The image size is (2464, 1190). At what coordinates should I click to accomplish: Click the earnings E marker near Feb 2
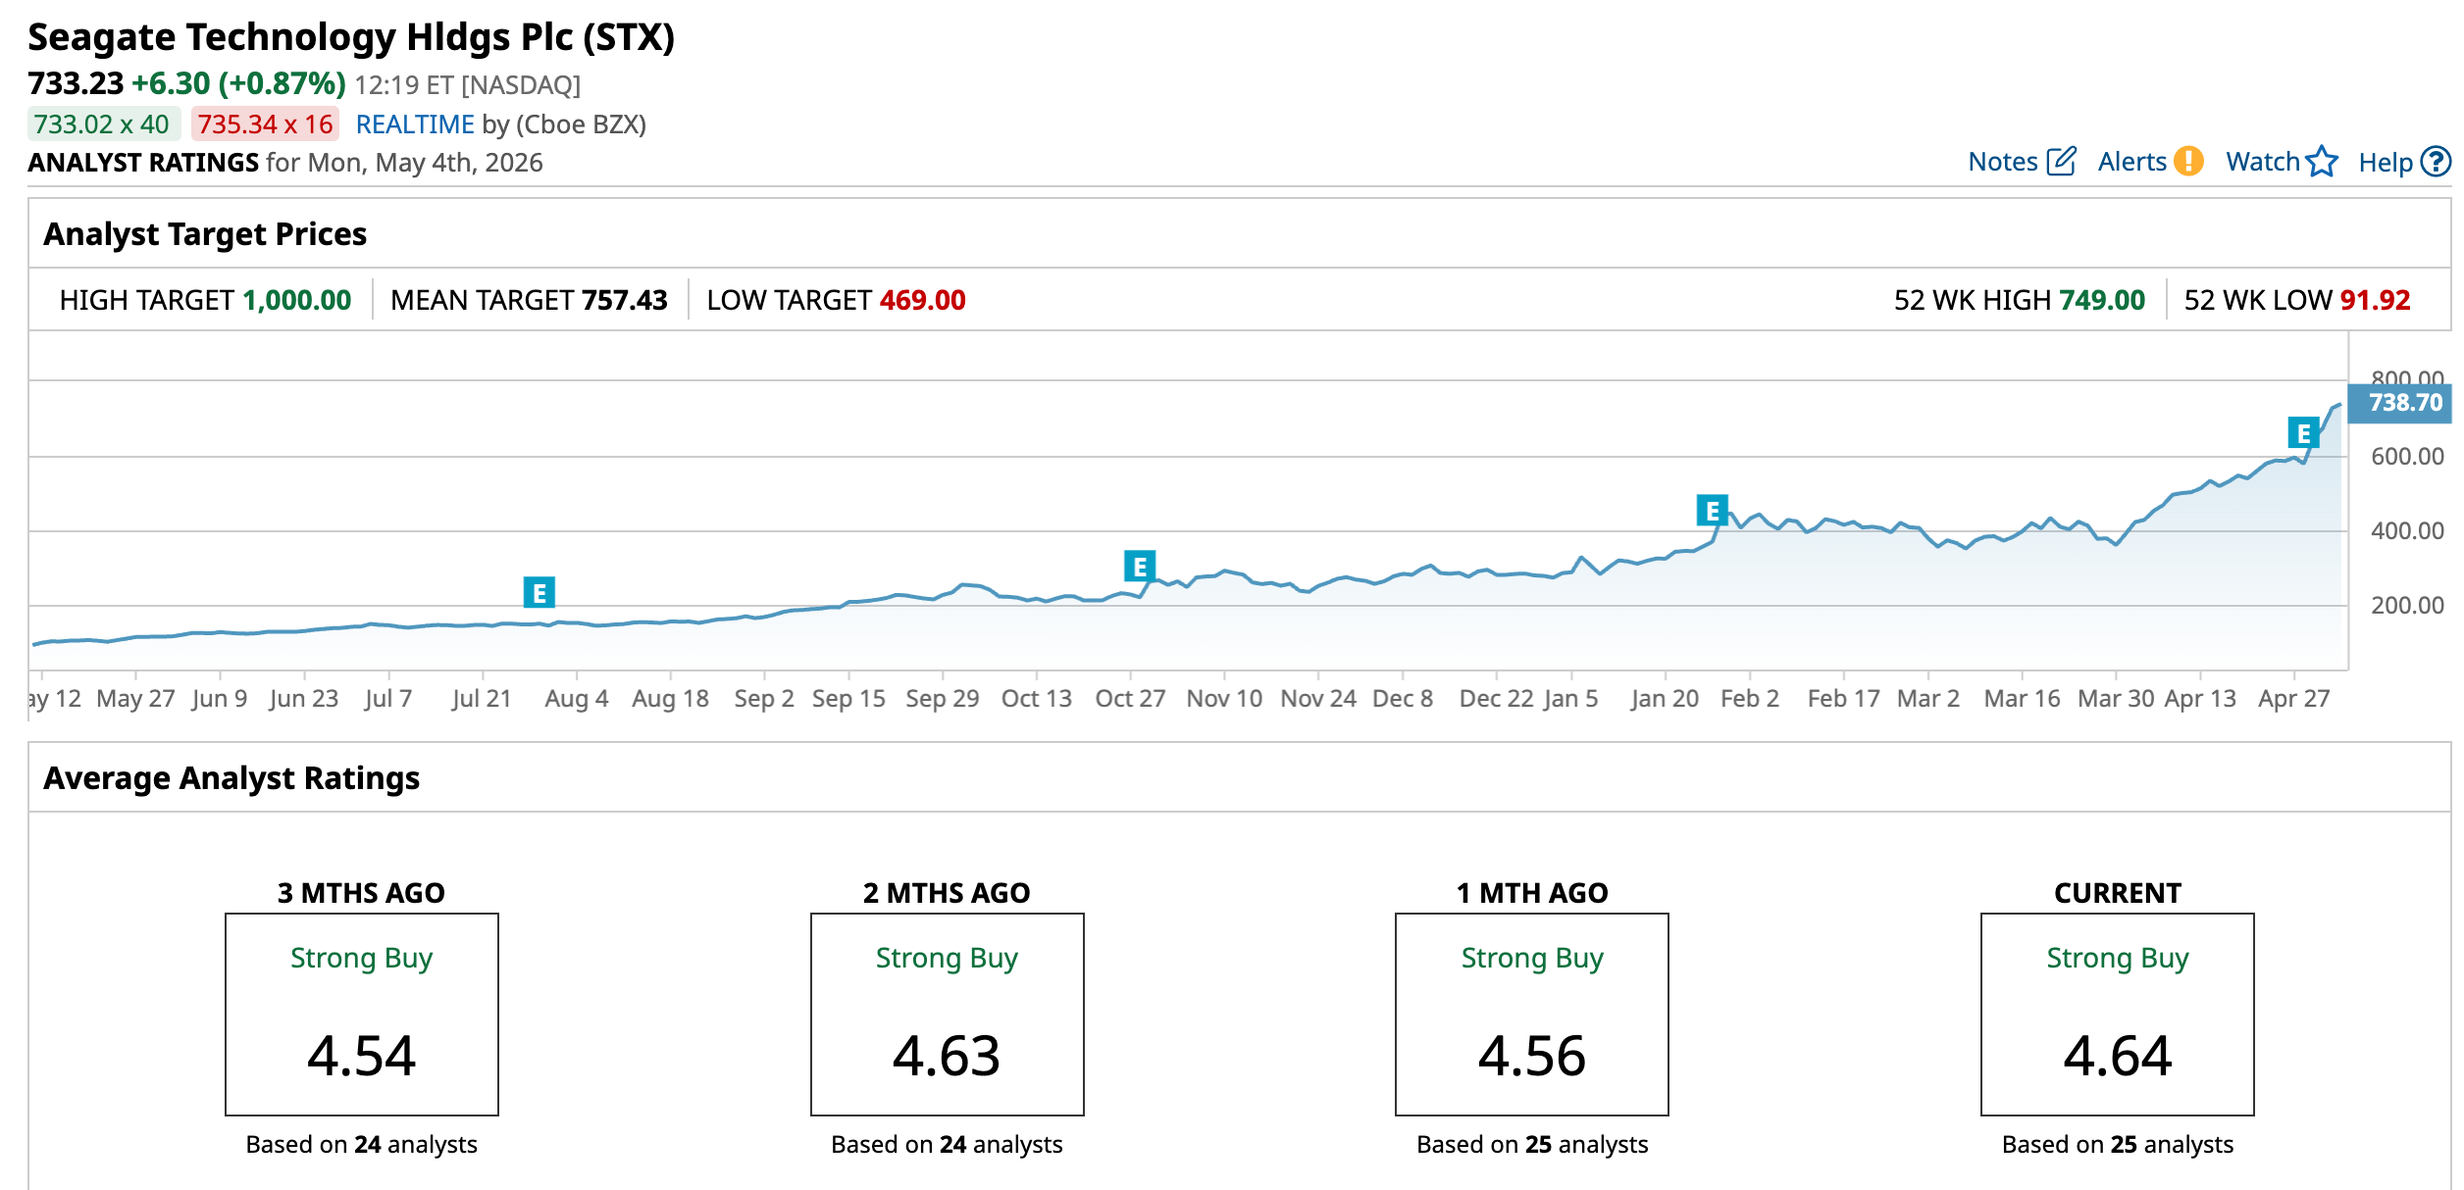click(1713, 510)
